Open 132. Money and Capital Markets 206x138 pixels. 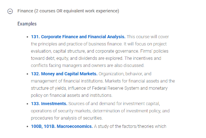[x=64, y=74]
